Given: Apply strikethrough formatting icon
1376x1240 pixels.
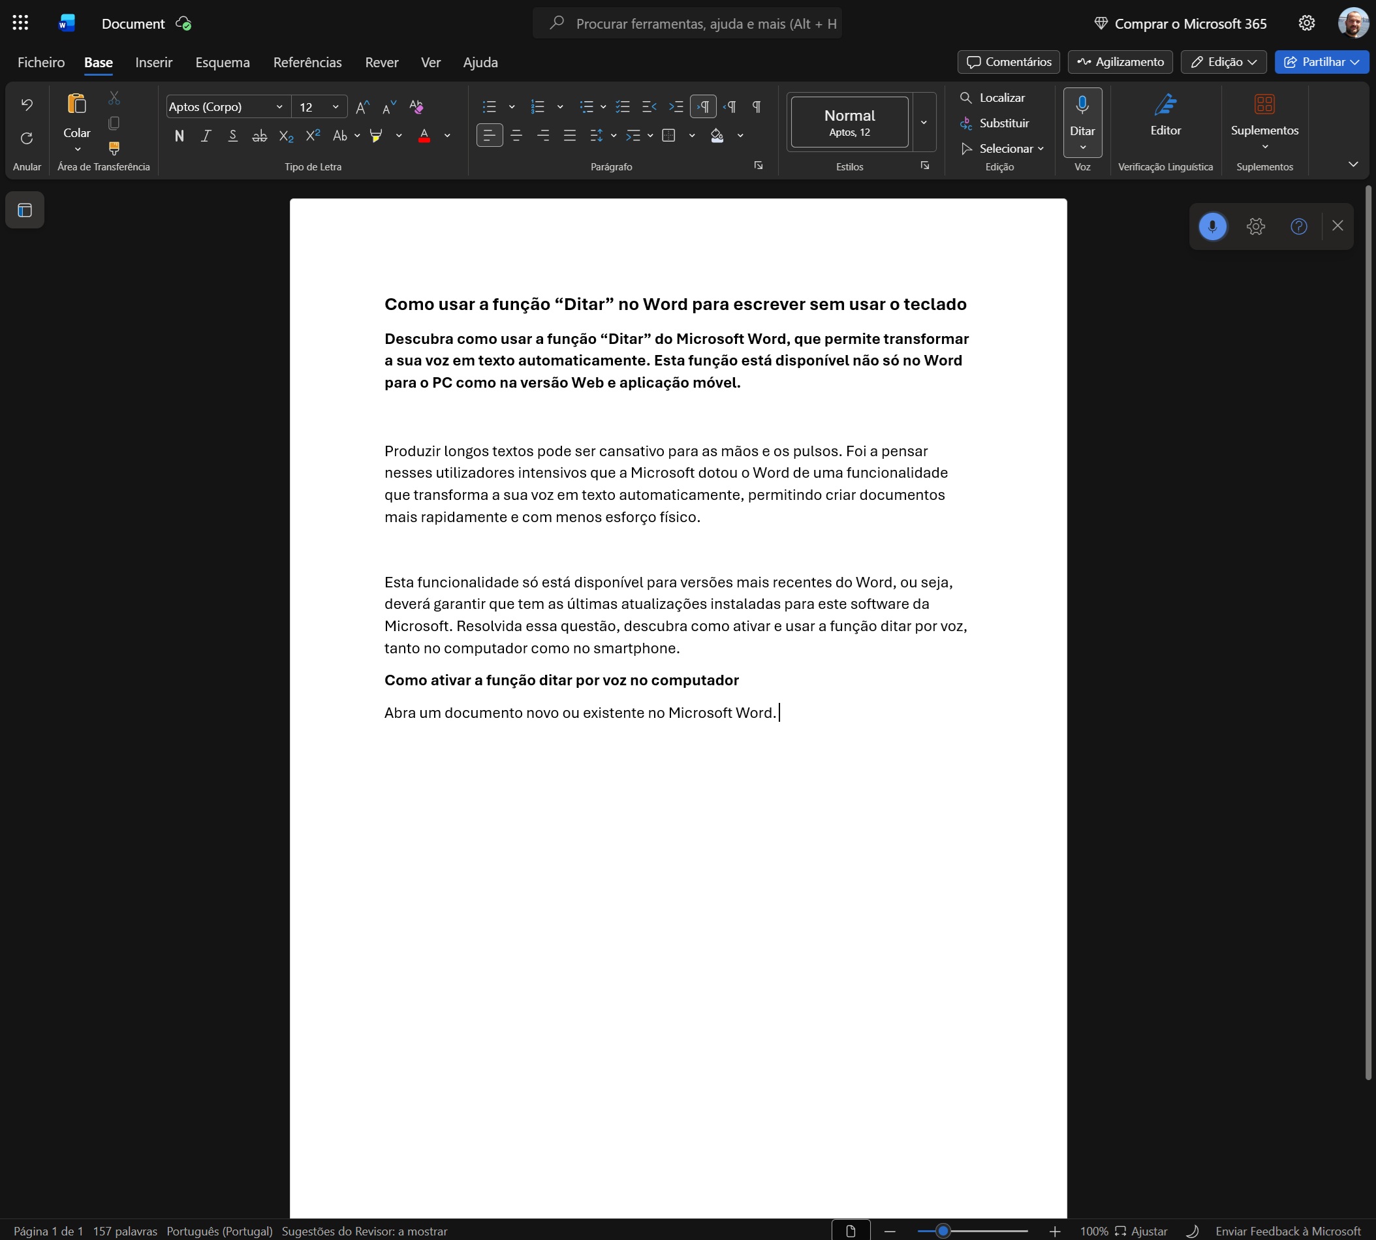Looking at the screenshot, I should [x=259, y=136].
